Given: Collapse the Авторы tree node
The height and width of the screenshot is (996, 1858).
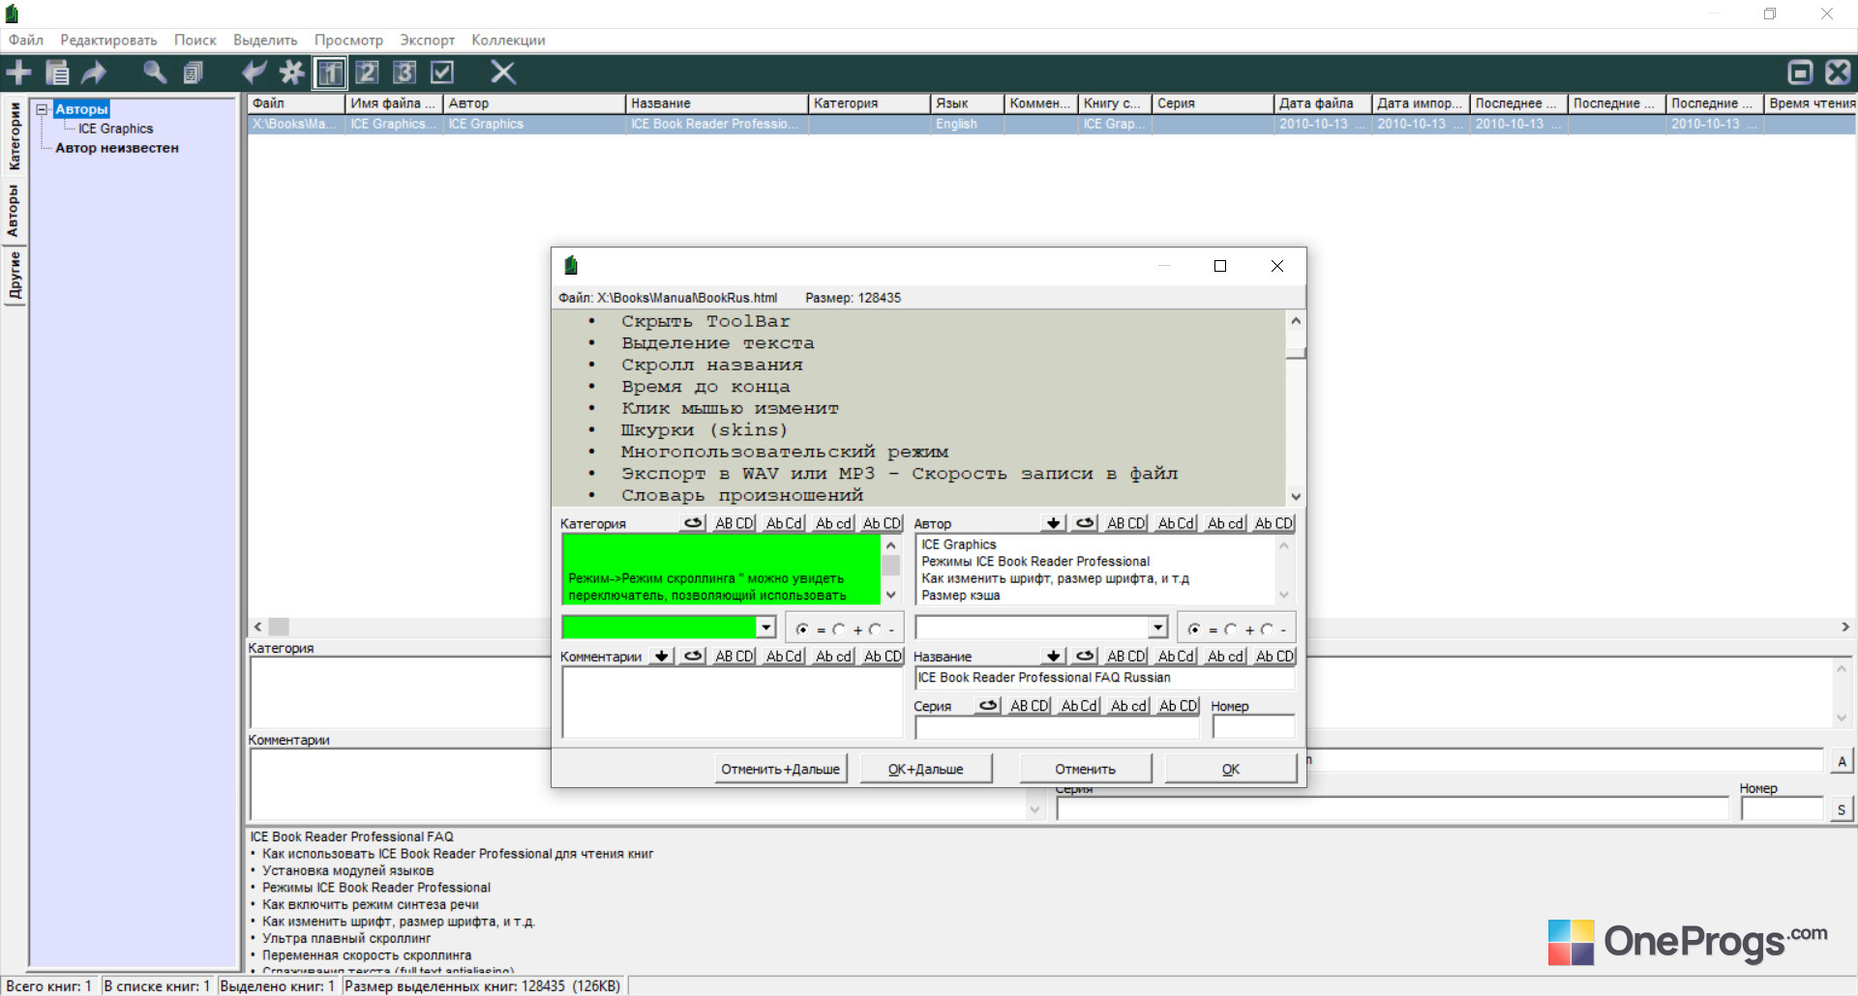Looking at the screenshot, I should [43, 109].
